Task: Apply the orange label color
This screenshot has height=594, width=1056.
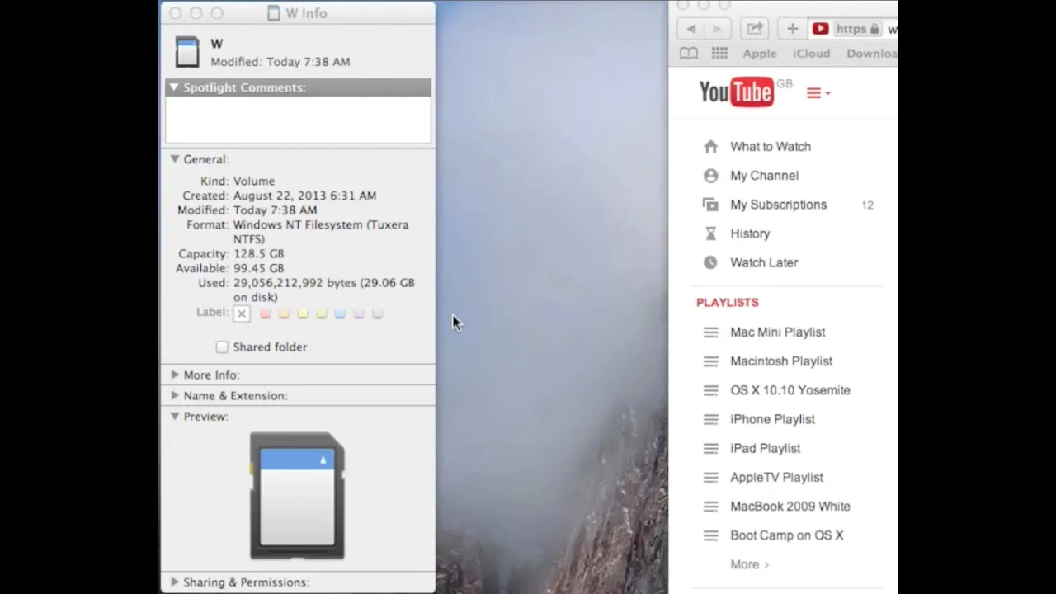Action: click(x=284, y=313)
